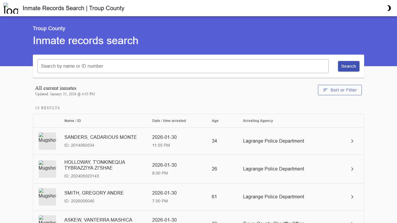Click the filter lines icon inside Sort or Filter
The width and height of the screenshot is (397, 223).
(325, 90)
